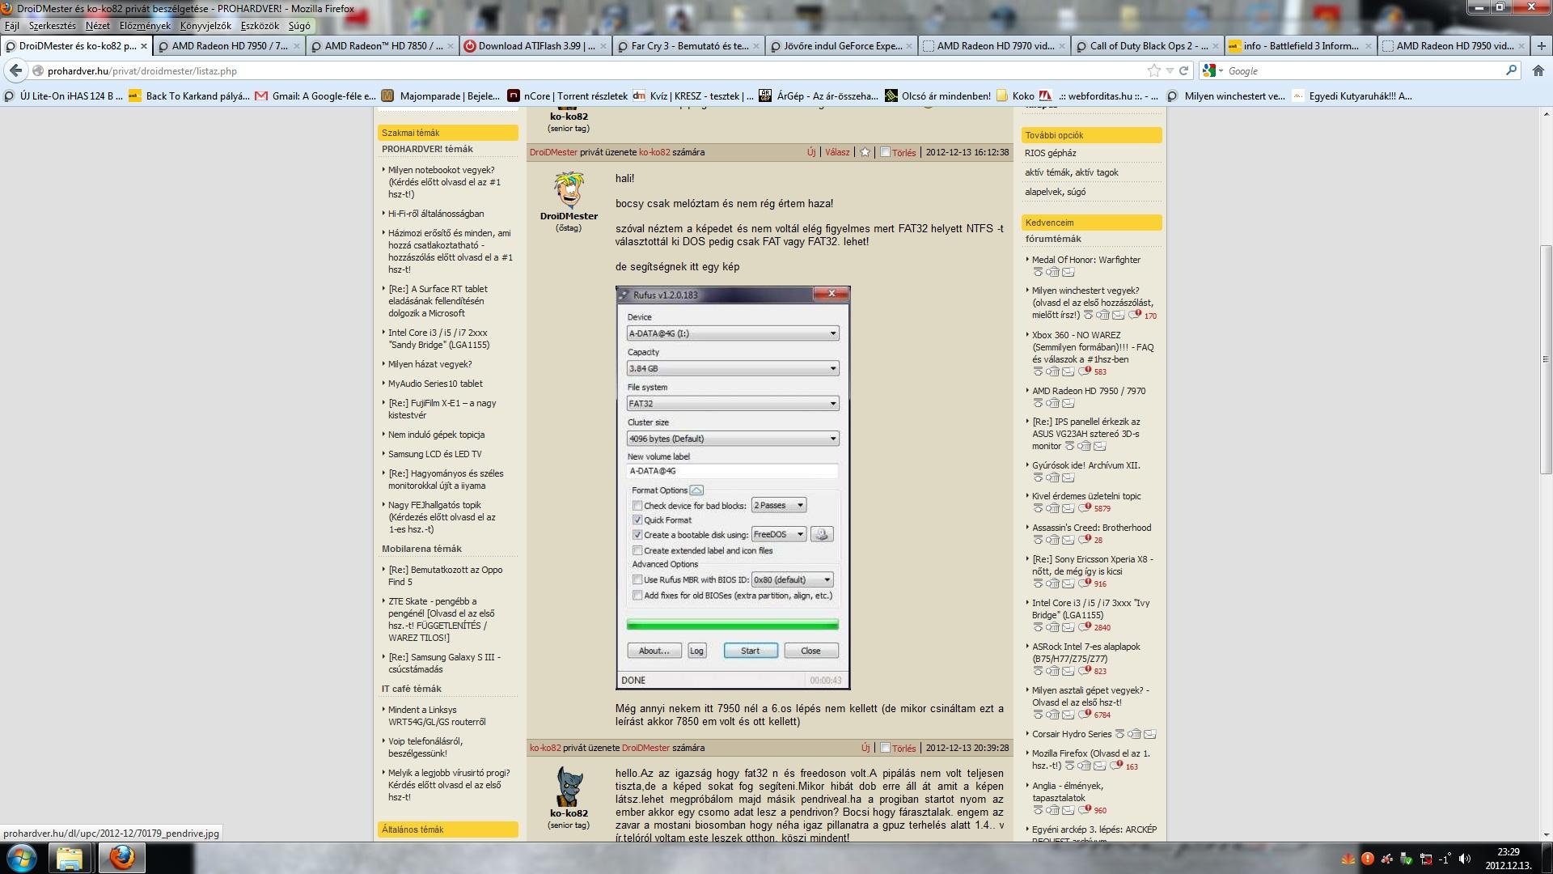Open the Eszközök menu
The height and width of the screenshot is (874, 1553).
click(x=260, y=26)
